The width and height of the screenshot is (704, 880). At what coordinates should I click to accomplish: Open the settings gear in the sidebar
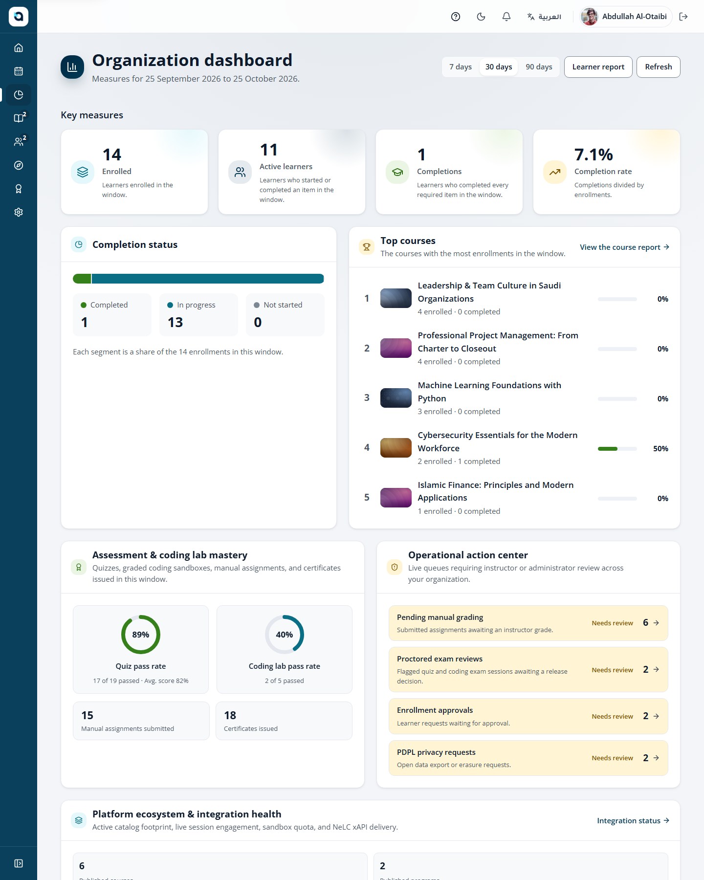click(19, 212)
